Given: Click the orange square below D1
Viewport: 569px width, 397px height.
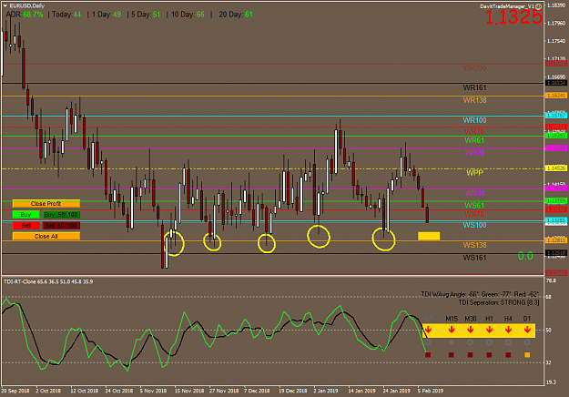Looking at the screenshot, I should coord(527,355).
